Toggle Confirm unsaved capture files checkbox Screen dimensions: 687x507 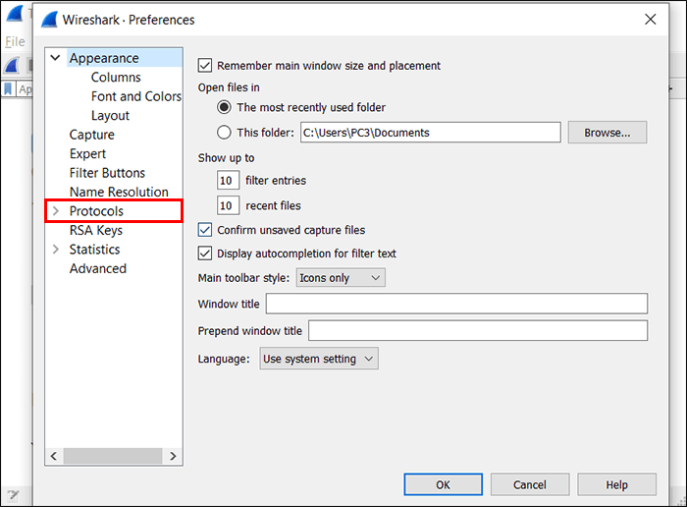pyautogui.click(x=205, y=230)
